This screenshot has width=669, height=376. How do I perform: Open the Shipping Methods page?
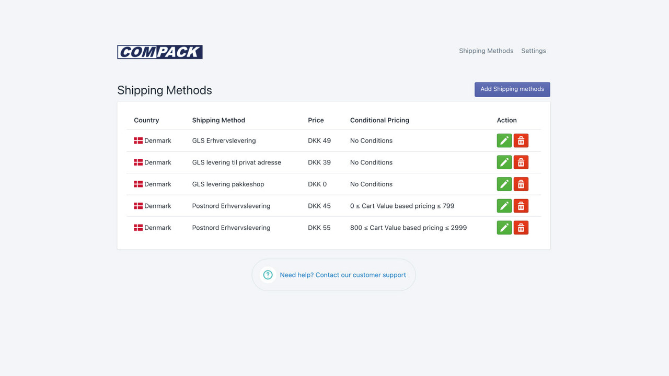486,51
